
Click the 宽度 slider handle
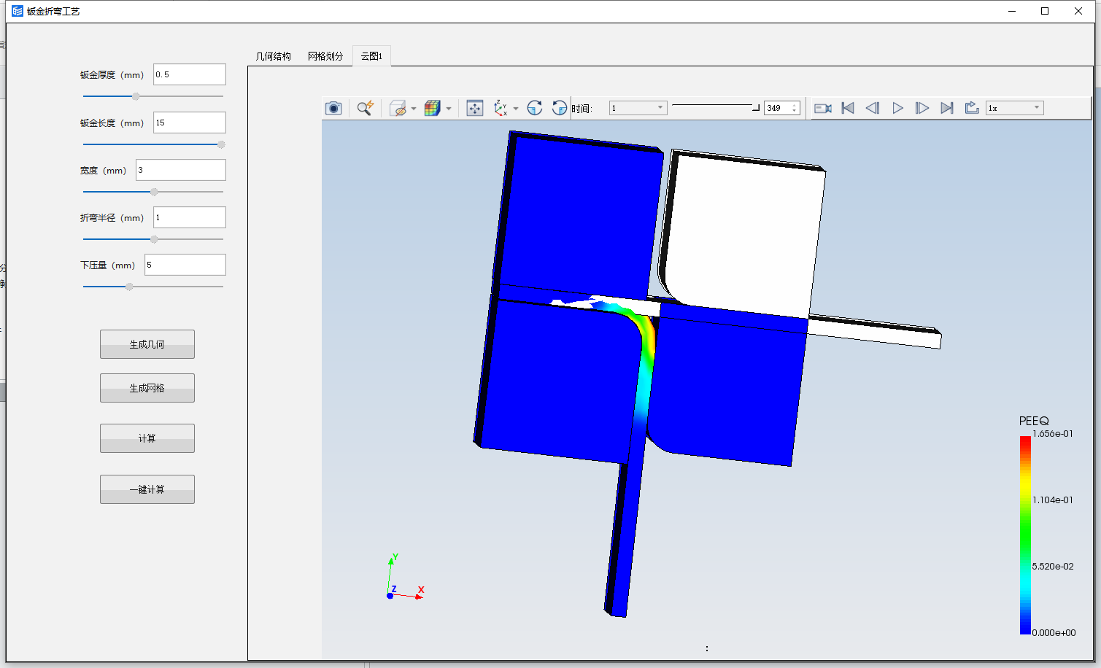tap(154, 192)
